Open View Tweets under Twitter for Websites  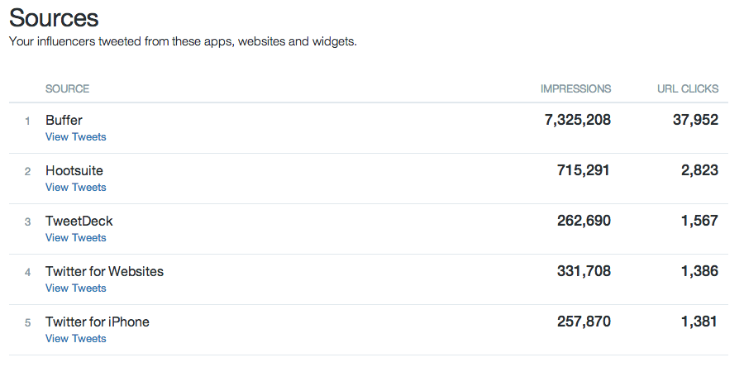click(x=75, y=288)
